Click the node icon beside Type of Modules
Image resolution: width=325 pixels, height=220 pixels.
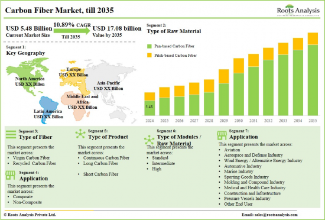click(149, 140)
